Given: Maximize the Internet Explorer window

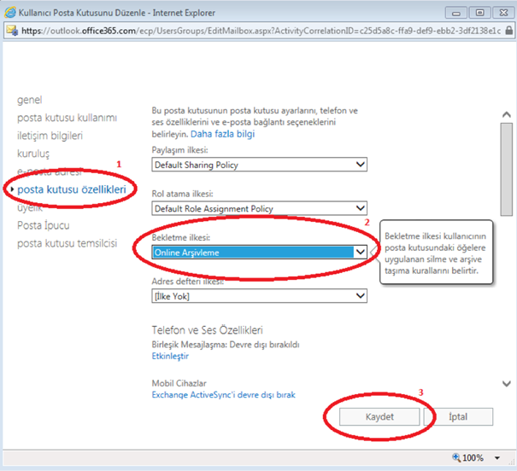Looking at the screenshot, I should (x=479, y=13).
